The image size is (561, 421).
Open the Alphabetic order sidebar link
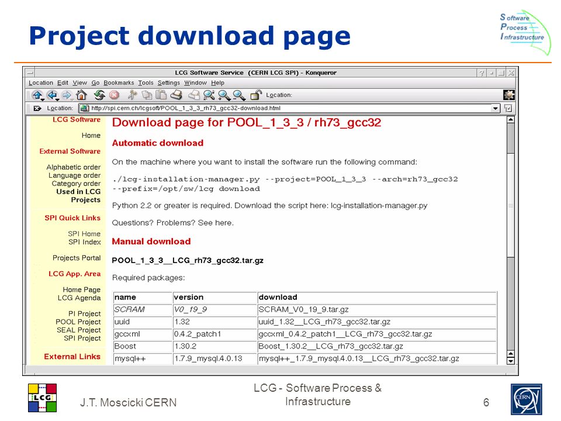click(x=74, y=167)
